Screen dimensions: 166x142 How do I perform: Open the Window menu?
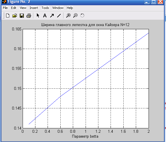tap(58, 8)
